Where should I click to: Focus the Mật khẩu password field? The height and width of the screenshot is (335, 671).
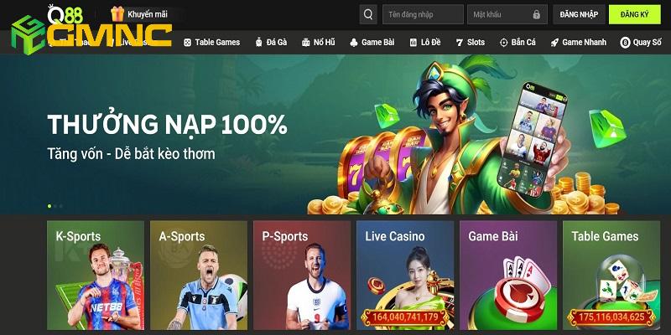(507, 14)
